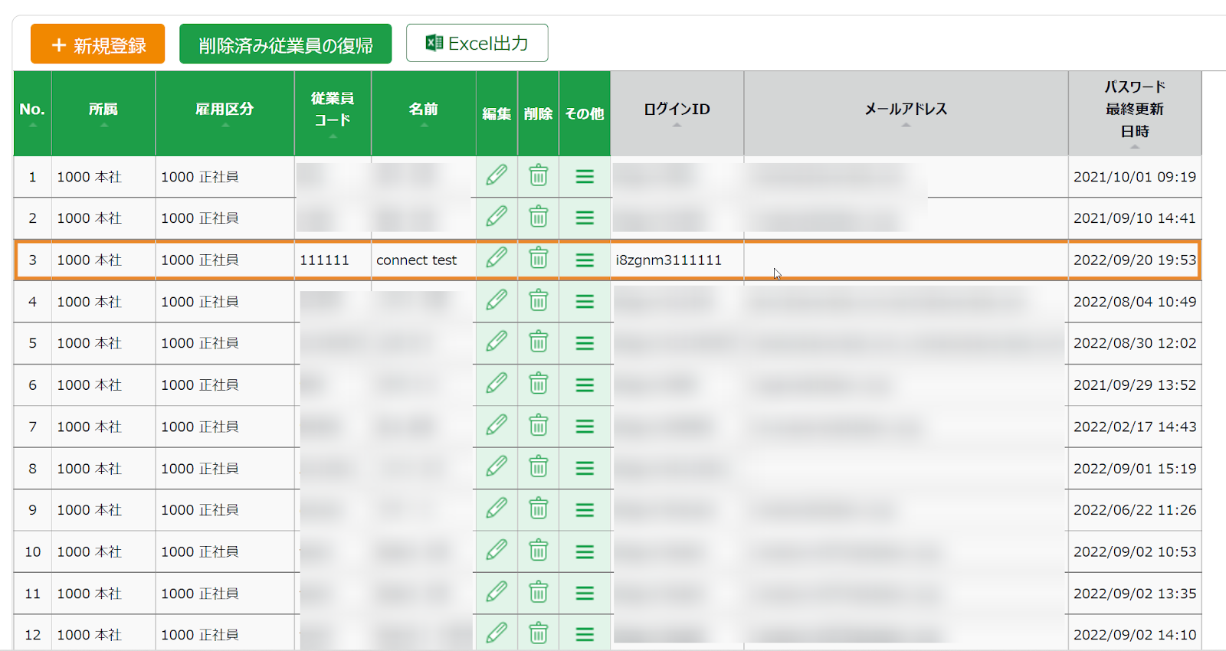
Task: Edit connect test employee pencil icon
Action: point(497,258)
